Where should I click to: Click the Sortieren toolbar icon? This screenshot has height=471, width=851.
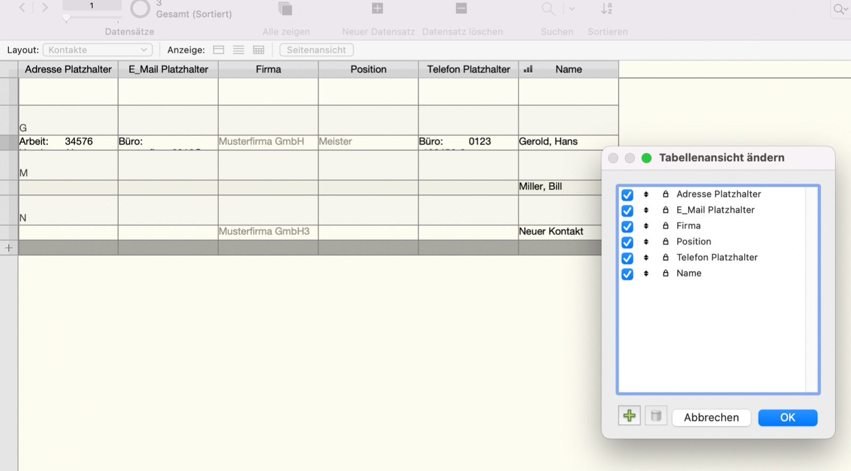coord(607,8)
